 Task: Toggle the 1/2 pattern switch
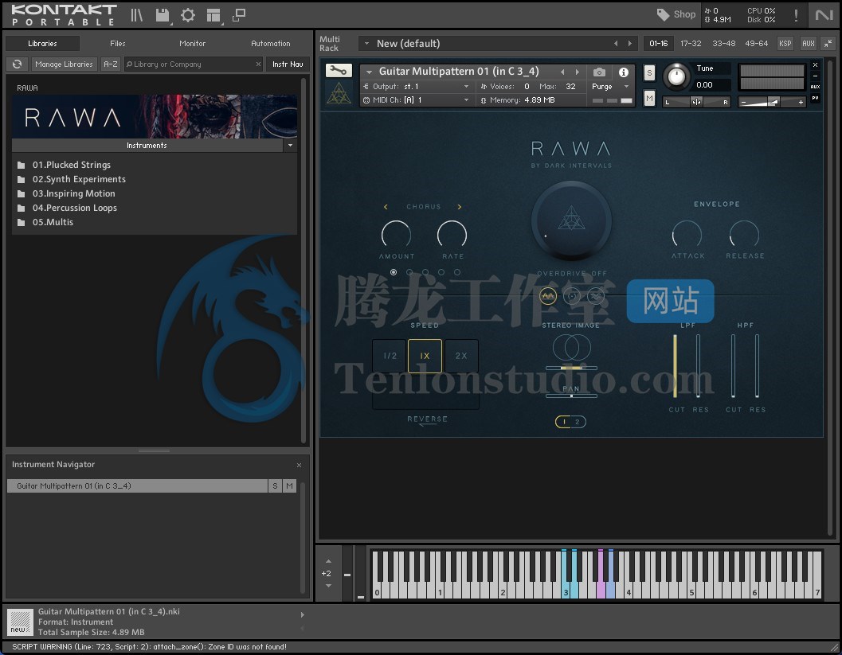570,422
